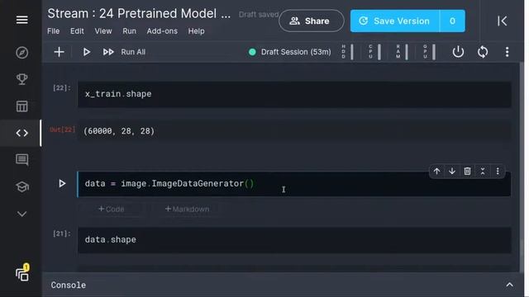Collapse the right sidebar panel
Viewport: 529px width, 297px height.
point(502,21)
